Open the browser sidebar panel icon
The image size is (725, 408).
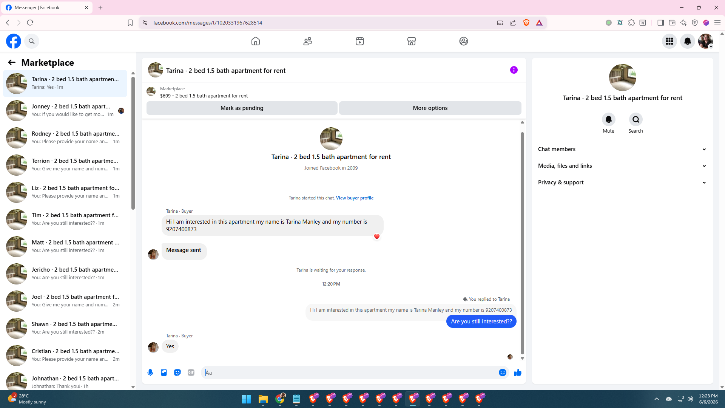click(x=661, y=23)
